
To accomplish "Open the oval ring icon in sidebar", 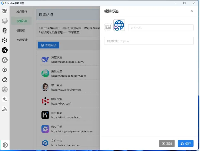I will pos(5,80).
